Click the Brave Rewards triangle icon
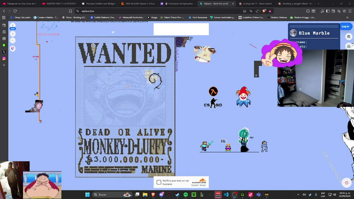Viewport: 354px width, 199px height. click(x=270, y=11)
